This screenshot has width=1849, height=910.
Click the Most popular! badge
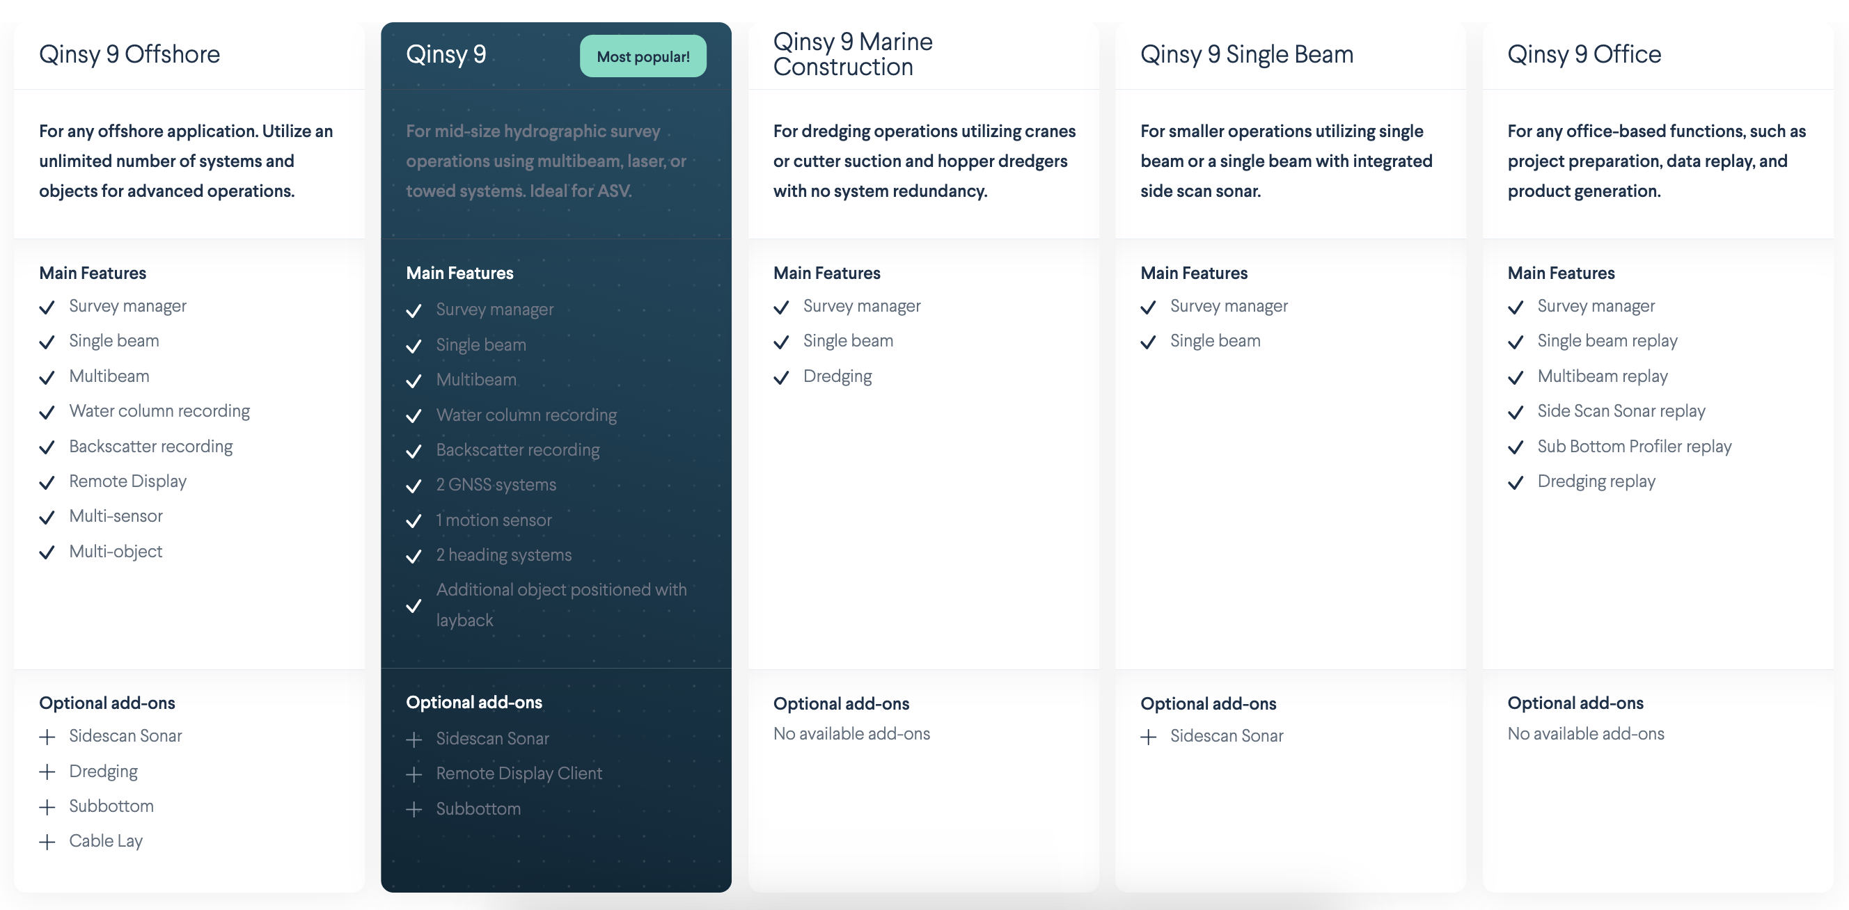(x=643, y=56)
